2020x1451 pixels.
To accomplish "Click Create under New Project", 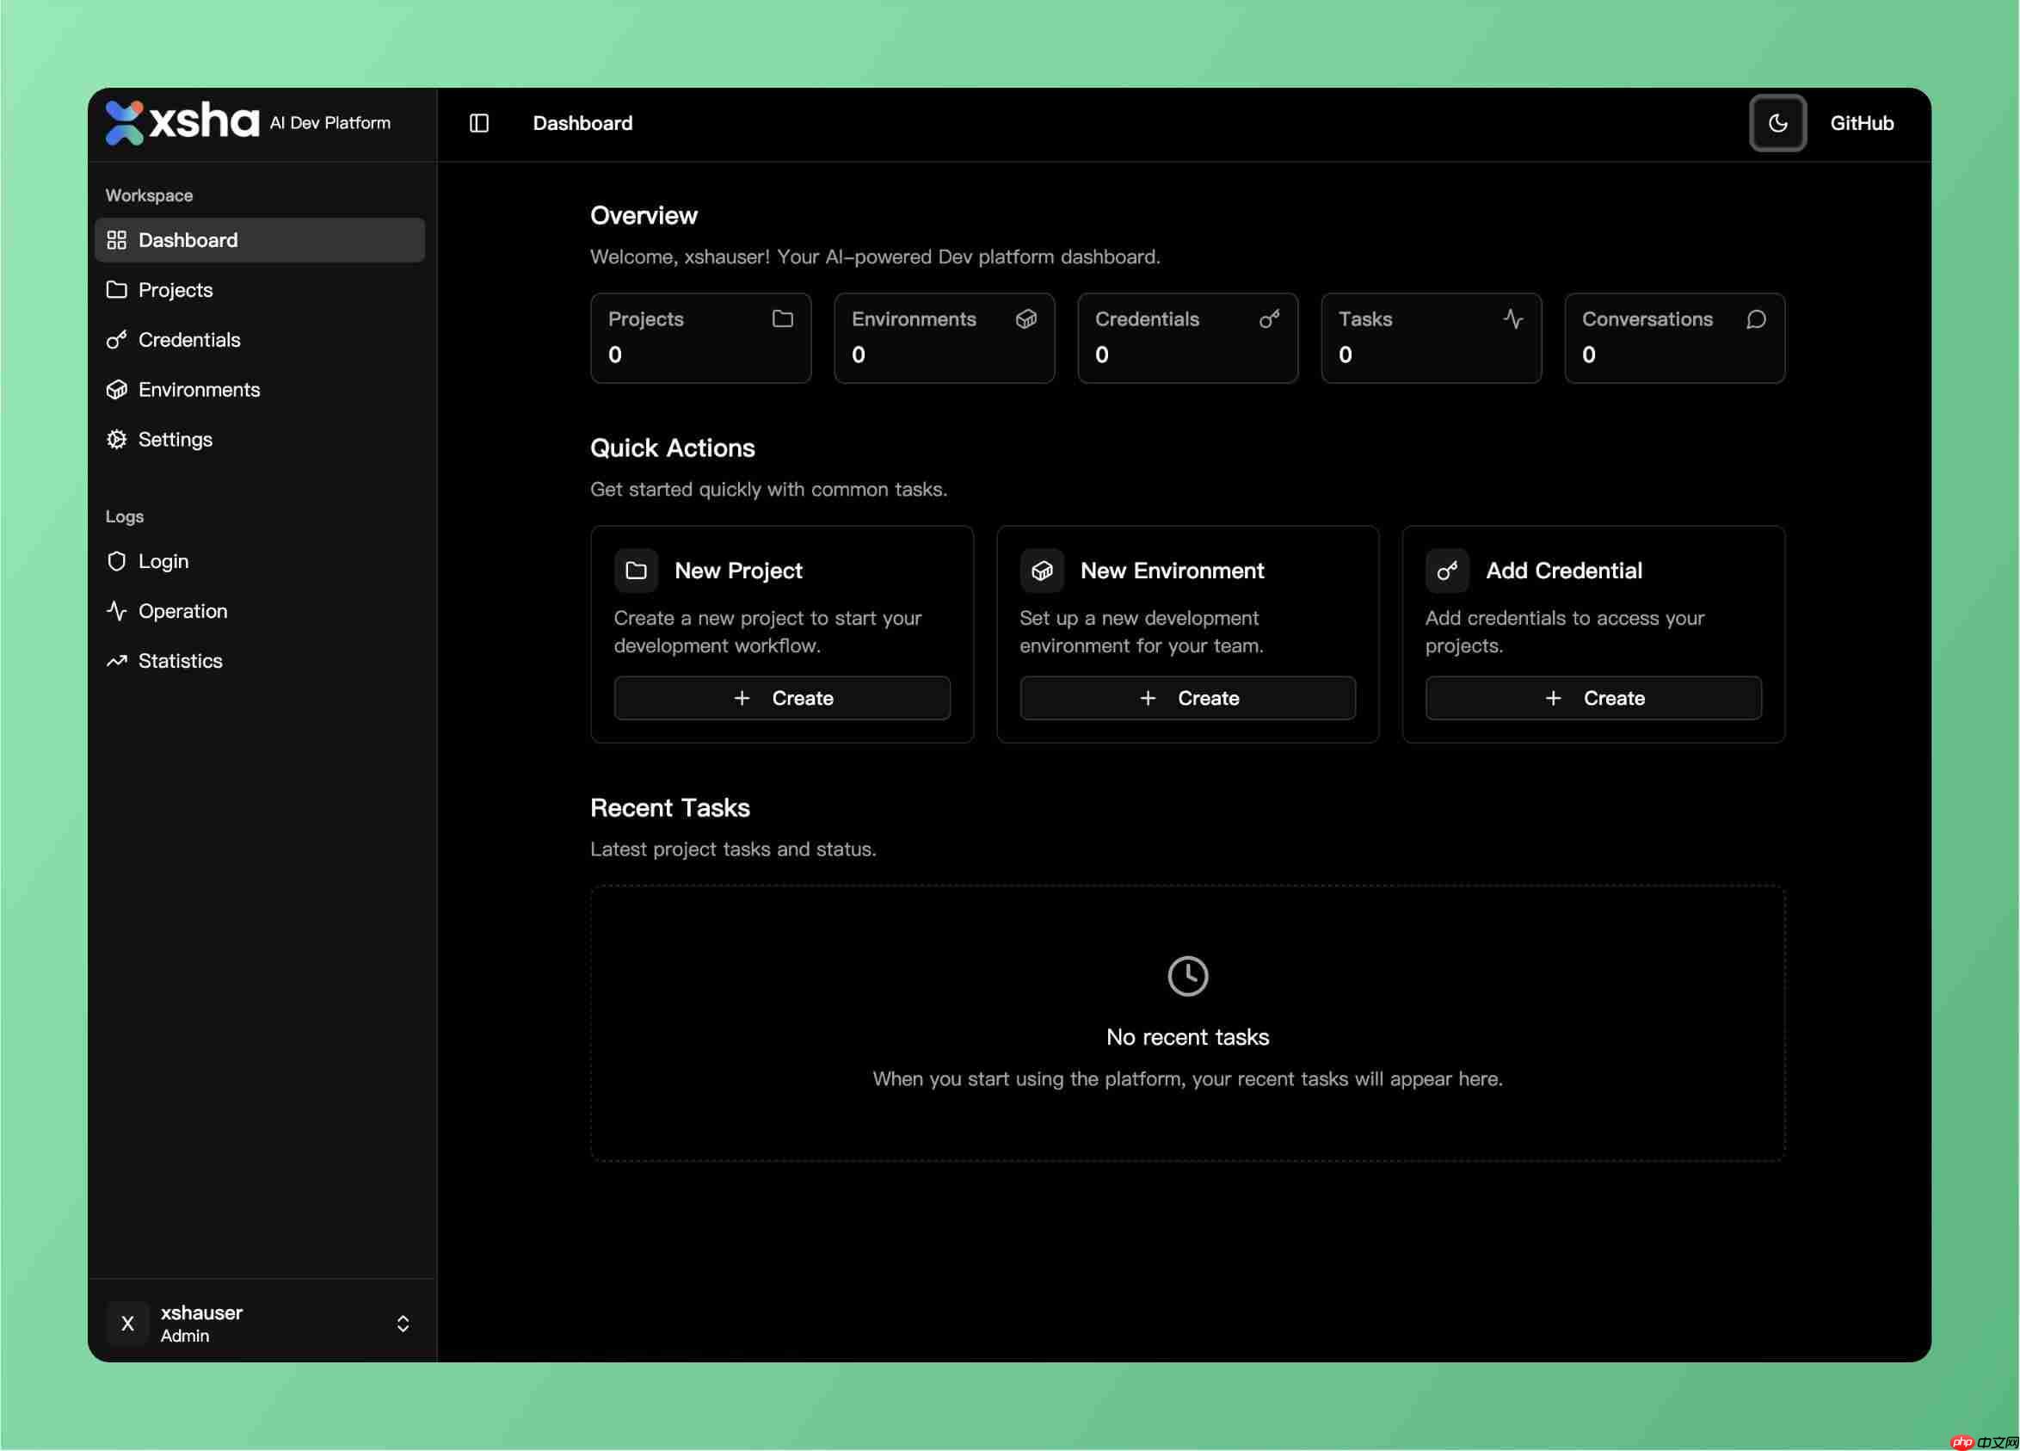I will coord(782,698).
